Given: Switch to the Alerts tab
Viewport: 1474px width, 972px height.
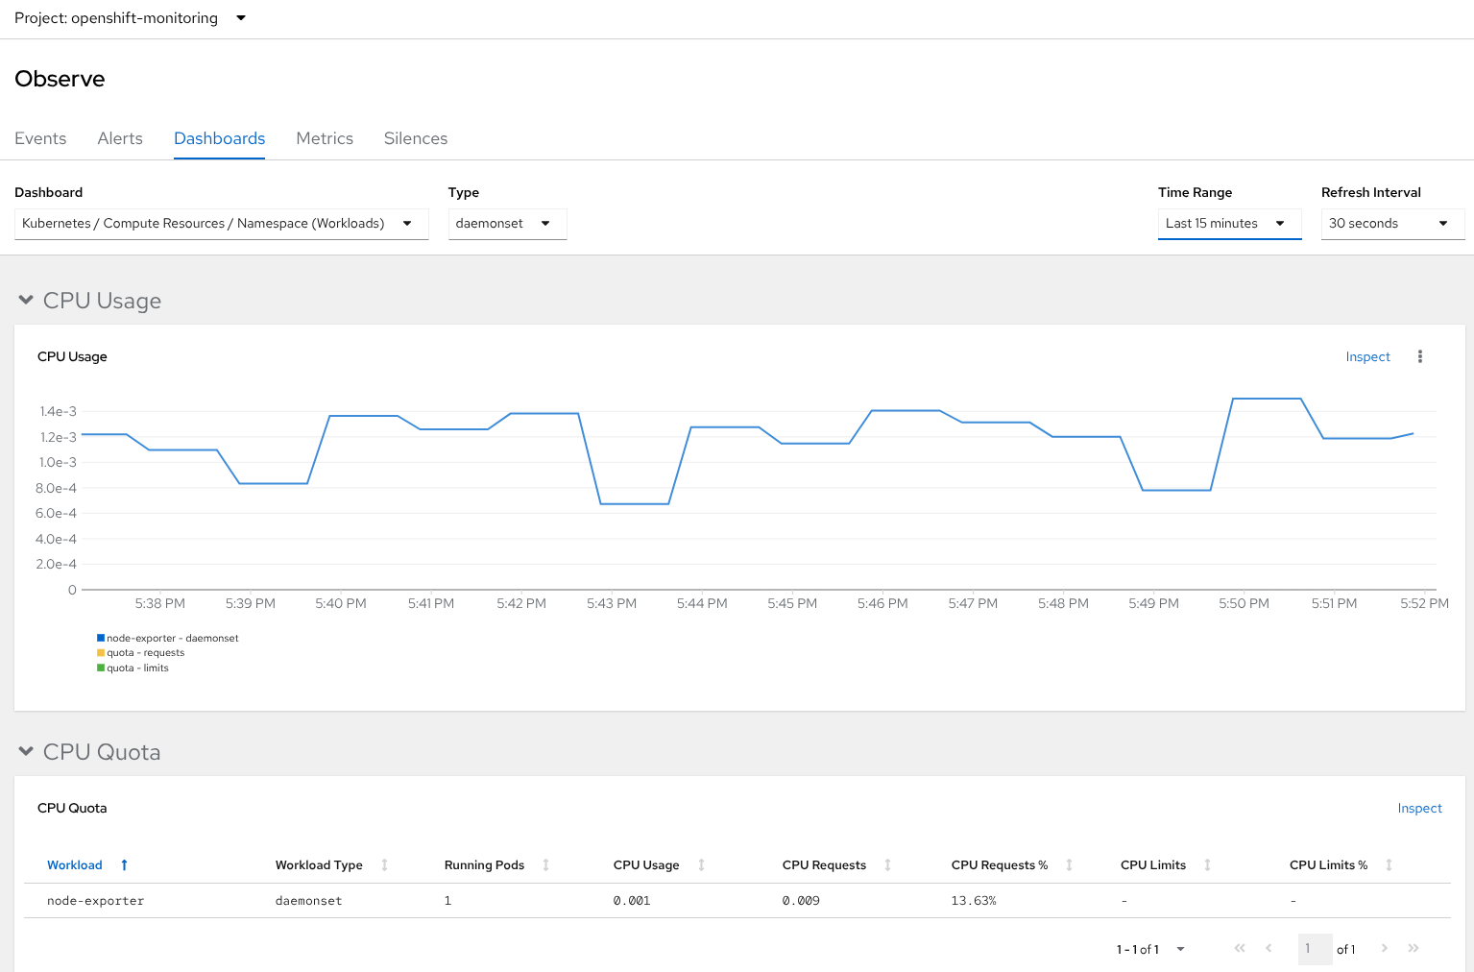Looking at the screenshot, I should tap(120, 138).
